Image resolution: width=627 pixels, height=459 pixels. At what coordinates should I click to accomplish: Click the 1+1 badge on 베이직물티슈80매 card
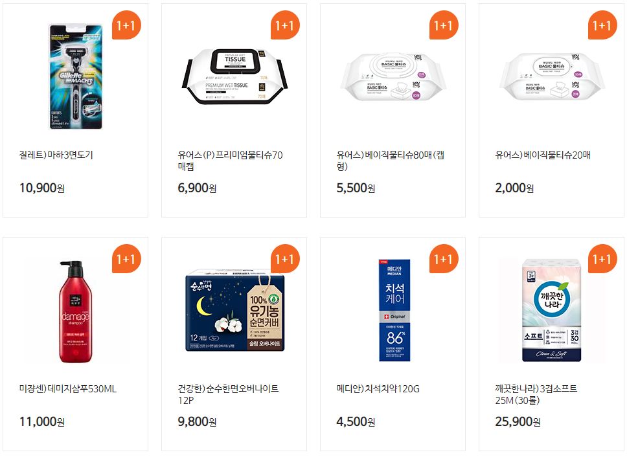pyautogui.click(x=444, y=25)
